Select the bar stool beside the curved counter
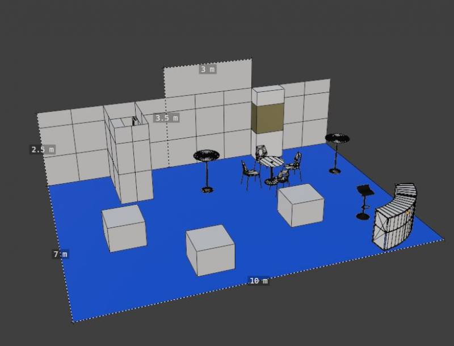 364,201
